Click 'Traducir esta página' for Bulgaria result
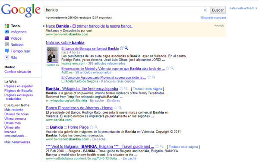The width and height of the screenshot is (259, 162). (x=183, y=147)
